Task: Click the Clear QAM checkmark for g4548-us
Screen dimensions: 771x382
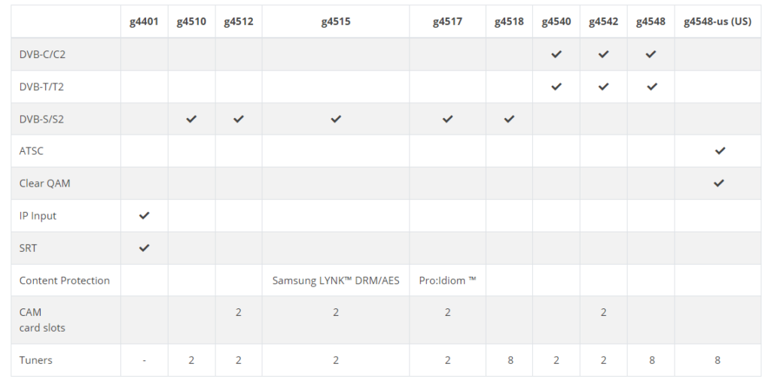Action: [718, 183]
